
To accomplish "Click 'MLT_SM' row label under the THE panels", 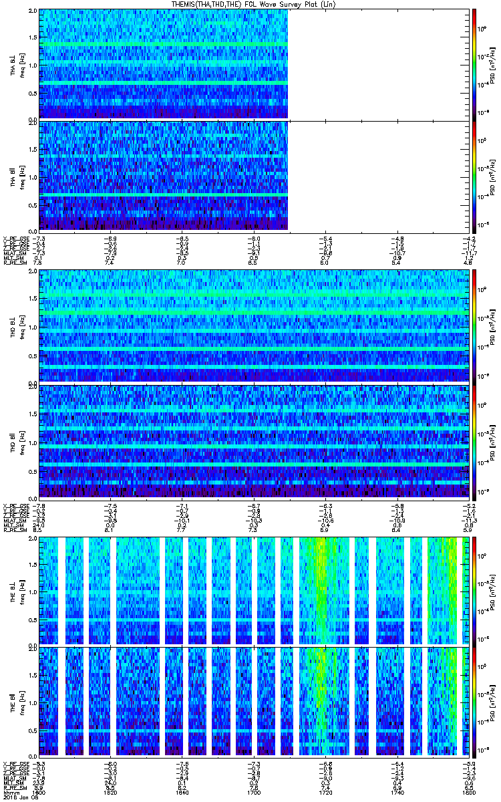I will pyautogui.click(x=12, y=783).
